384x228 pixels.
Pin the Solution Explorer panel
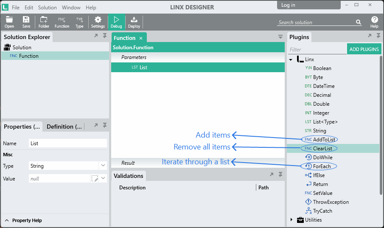104,36
